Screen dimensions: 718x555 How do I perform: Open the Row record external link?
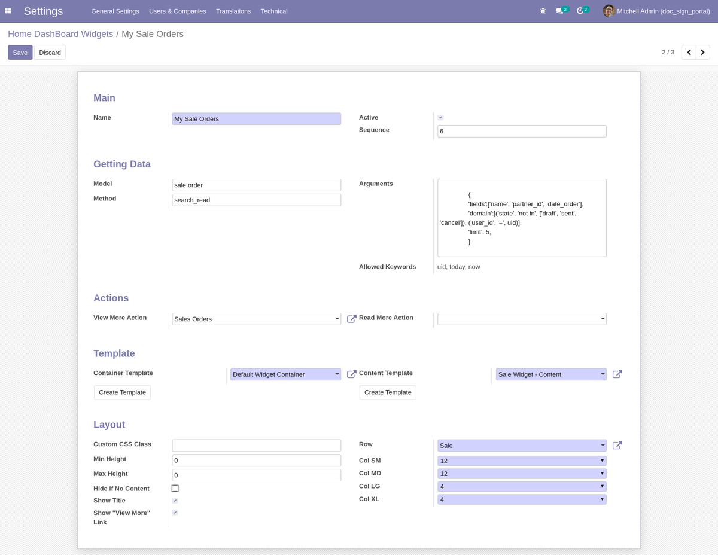617,445
